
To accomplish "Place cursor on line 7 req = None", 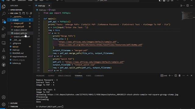I will click(x=54, y=30).
